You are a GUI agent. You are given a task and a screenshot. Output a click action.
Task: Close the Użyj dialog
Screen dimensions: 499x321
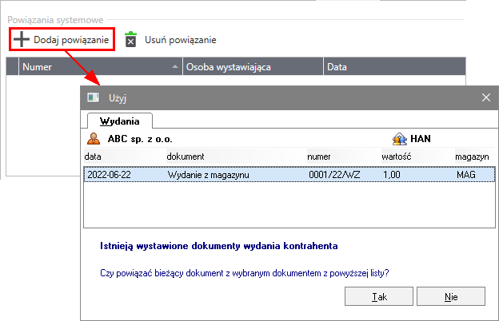pos(486,97)
